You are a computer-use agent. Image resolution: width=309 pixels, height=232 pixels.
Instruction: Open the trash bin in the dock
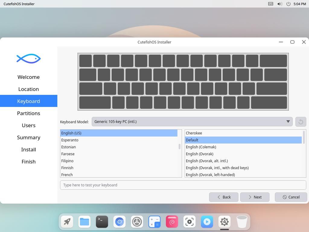242,222
